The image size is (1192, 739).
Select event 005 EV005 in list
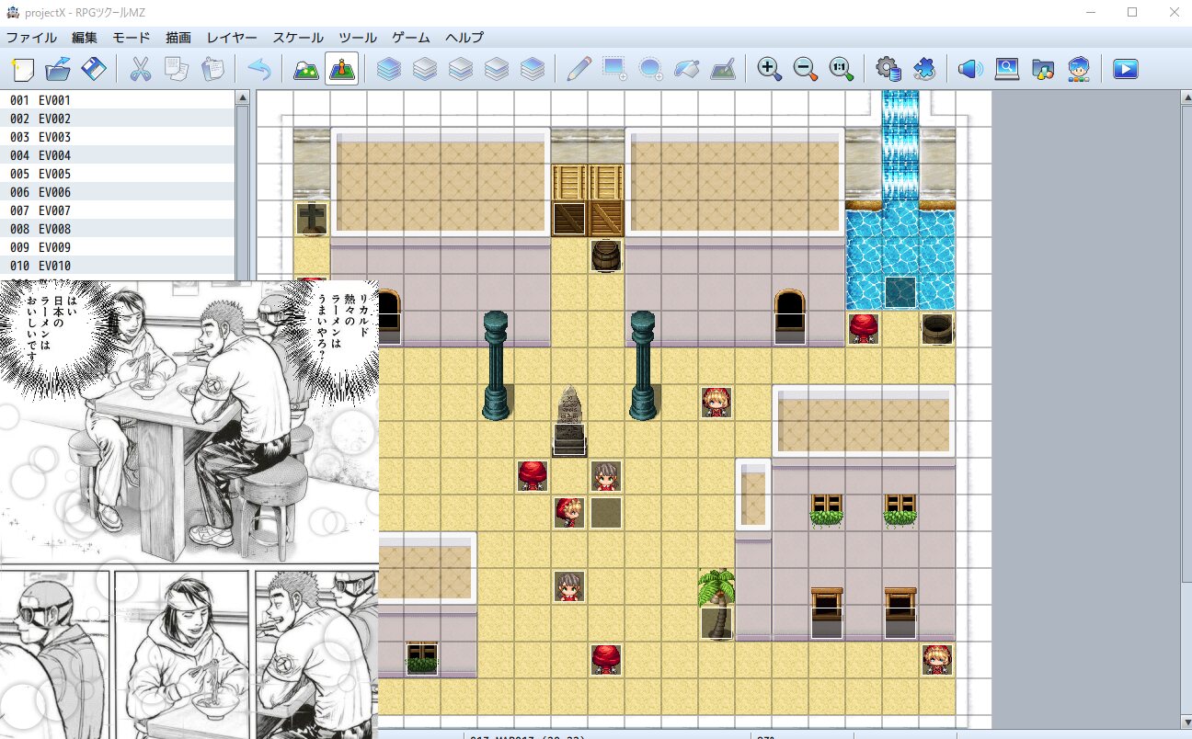point(118,174)
